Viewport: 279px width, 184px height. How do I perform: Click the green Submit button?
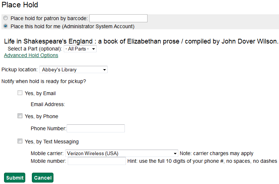coord(15,178)
